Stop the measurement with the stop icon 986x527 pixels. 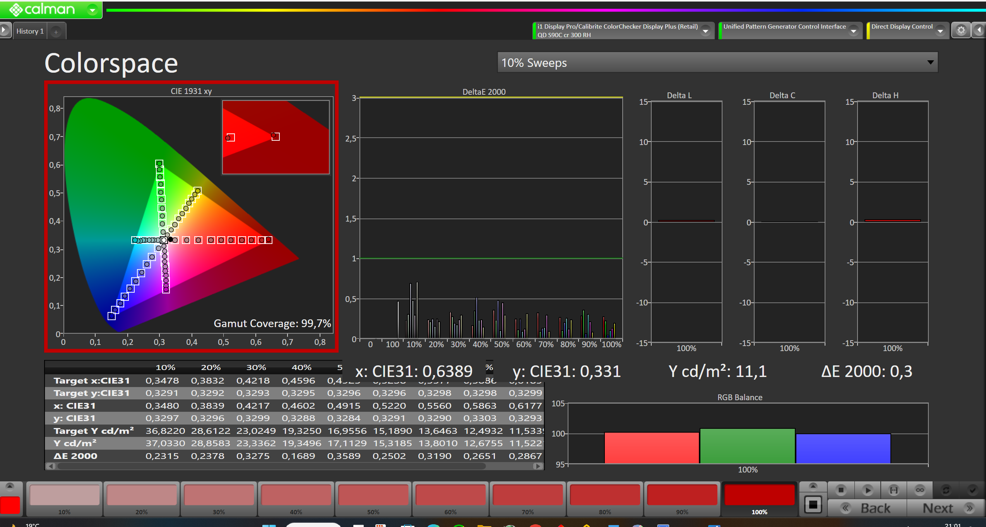[841, 490]
